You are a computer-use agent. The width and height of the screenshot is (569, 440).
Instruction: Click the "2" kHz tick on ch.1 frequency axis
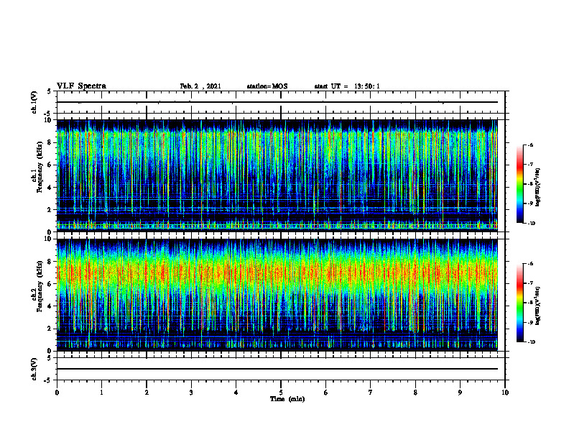50,210
